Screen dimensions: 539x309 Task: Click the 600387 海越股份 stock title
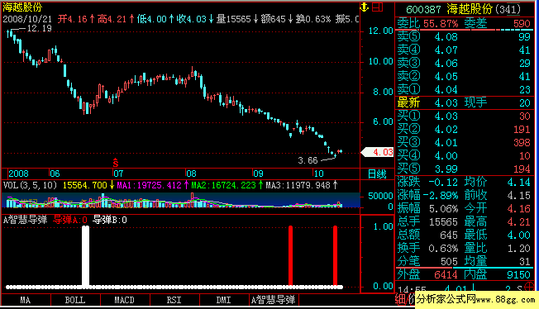[x=464, y=9]
